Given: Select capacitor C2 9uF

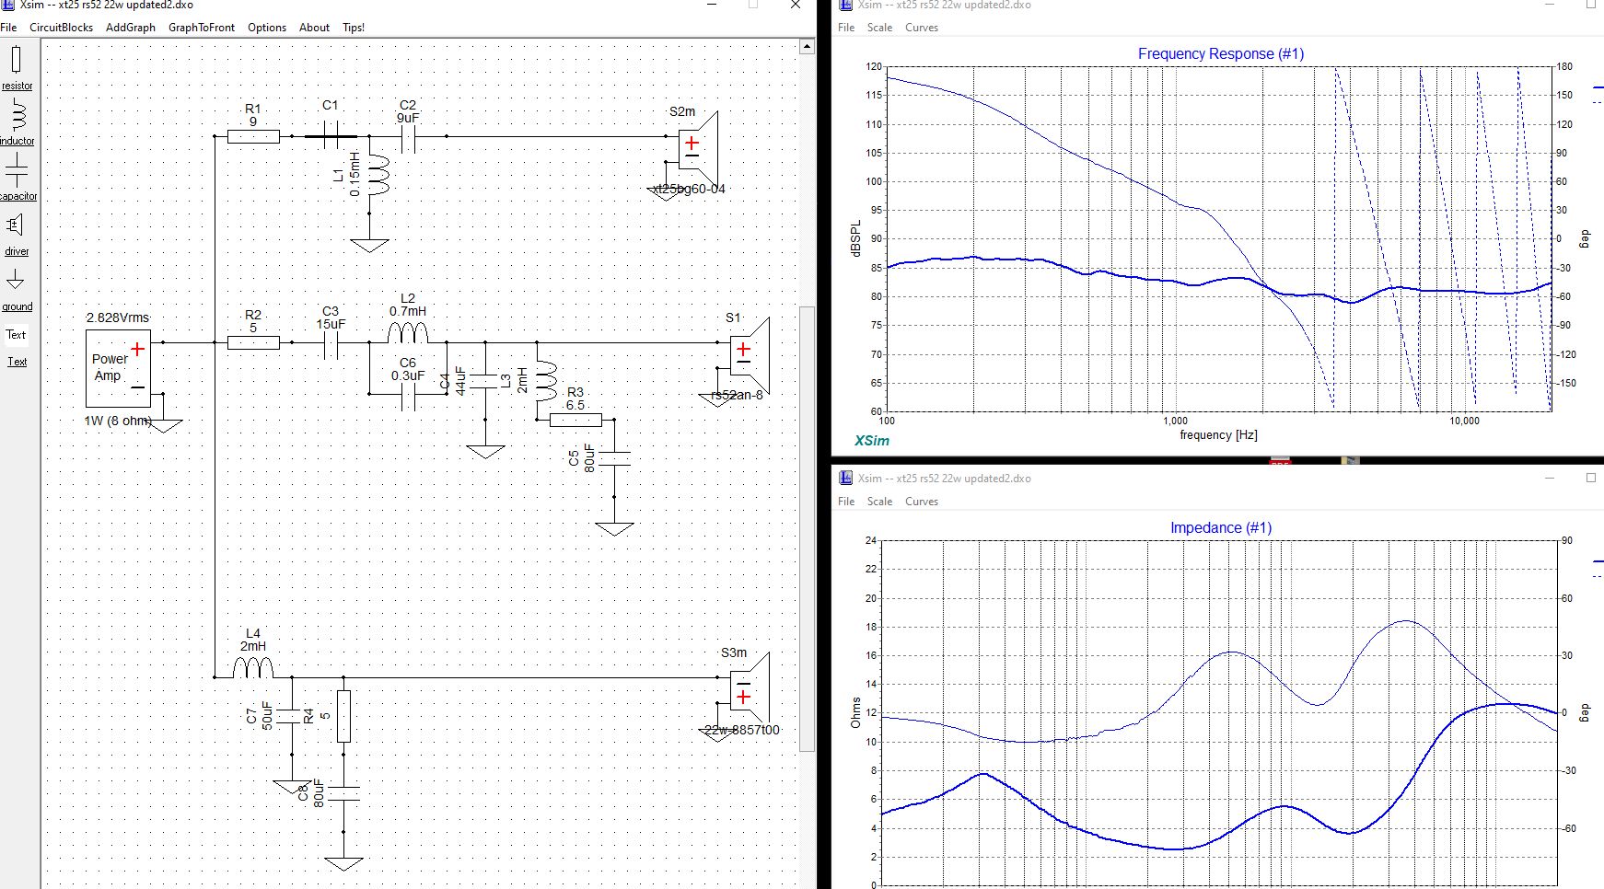Looking at the screenshot, I should [x=408, y=138].
